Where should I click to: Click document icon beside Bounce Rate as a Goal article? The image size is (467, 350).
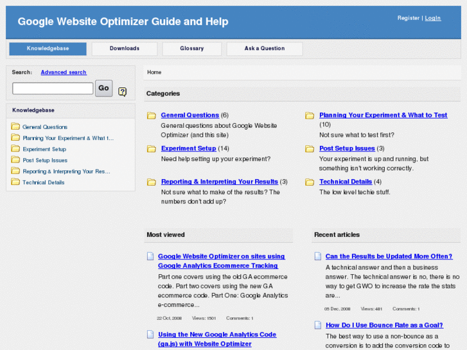point(318,325)
